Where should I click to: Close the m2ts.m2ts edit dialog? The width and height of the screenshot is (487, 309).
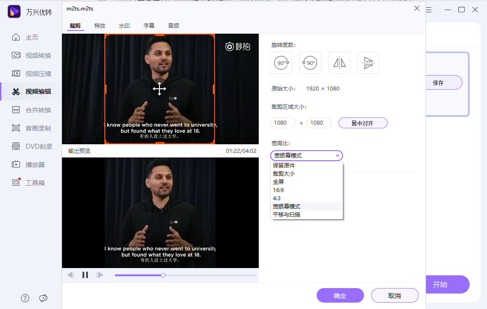[x=417, y=8]
